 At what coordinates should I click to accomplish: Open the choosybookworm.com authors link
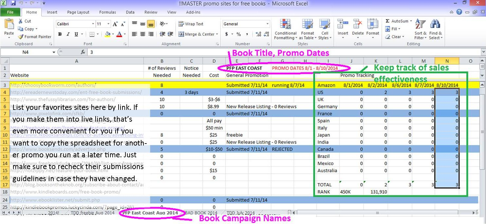point(53,85)
